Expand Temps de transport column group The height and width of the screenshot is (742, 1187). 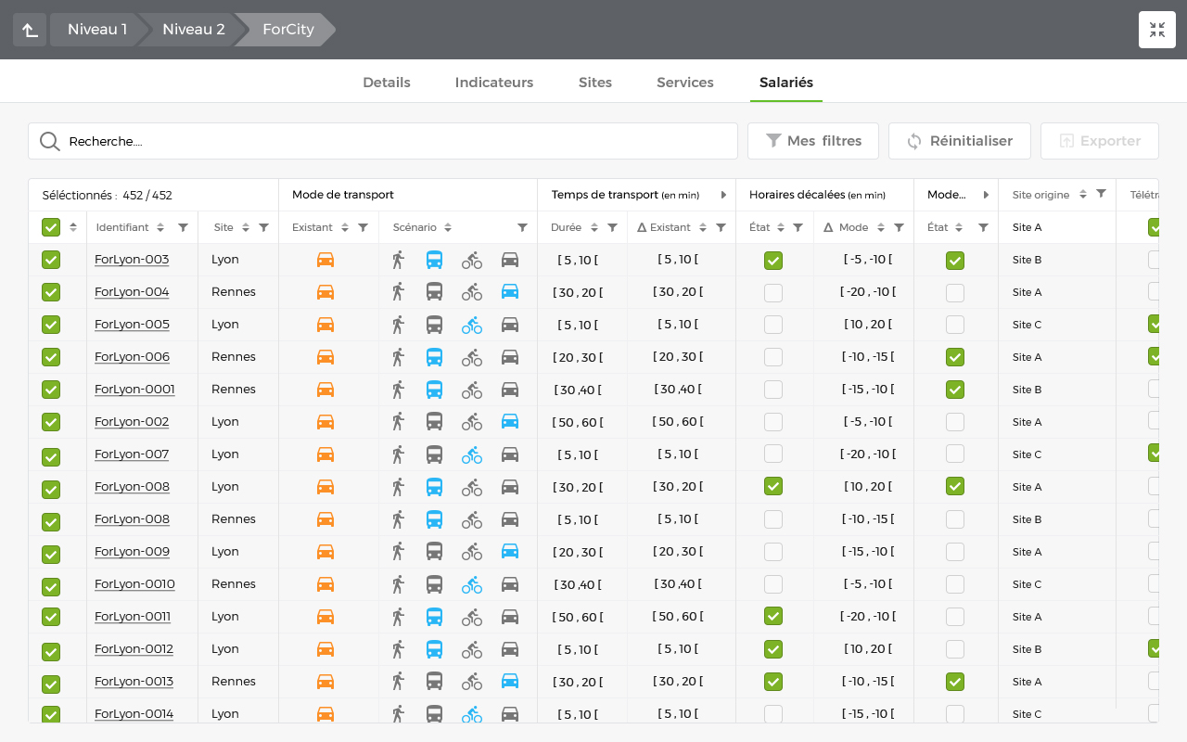[723, 195]
